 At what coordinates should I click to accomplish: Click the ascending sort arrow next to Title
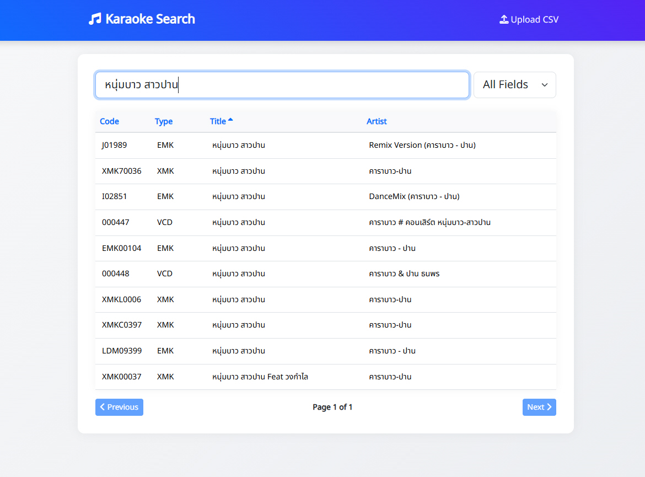(x=230, y=120)
